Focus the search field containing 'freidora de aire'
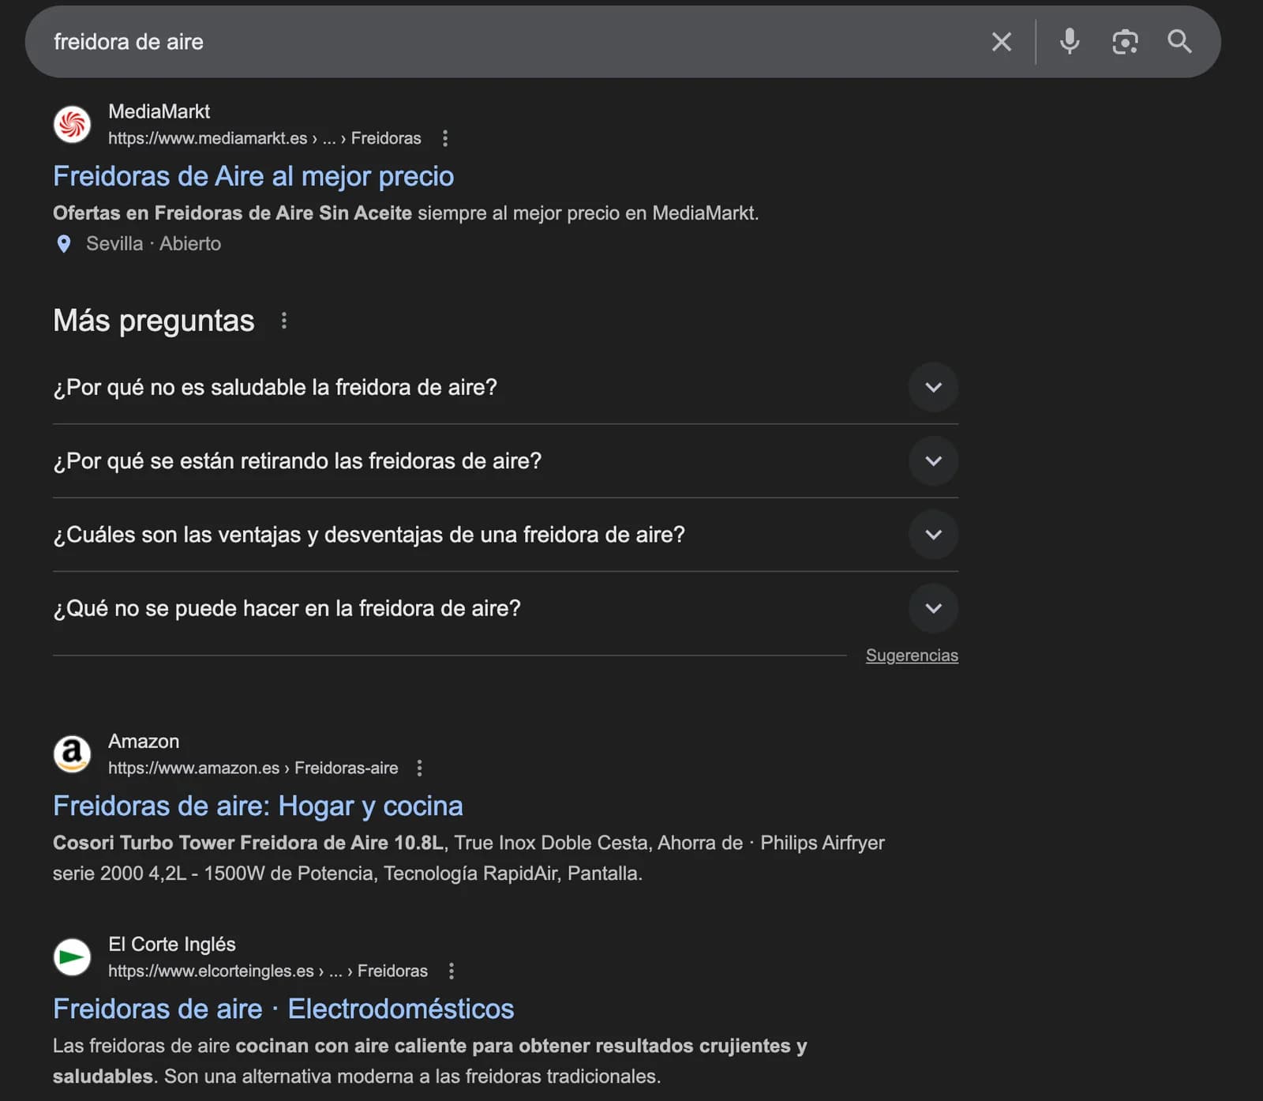1263x1101 pixels. 505,42
